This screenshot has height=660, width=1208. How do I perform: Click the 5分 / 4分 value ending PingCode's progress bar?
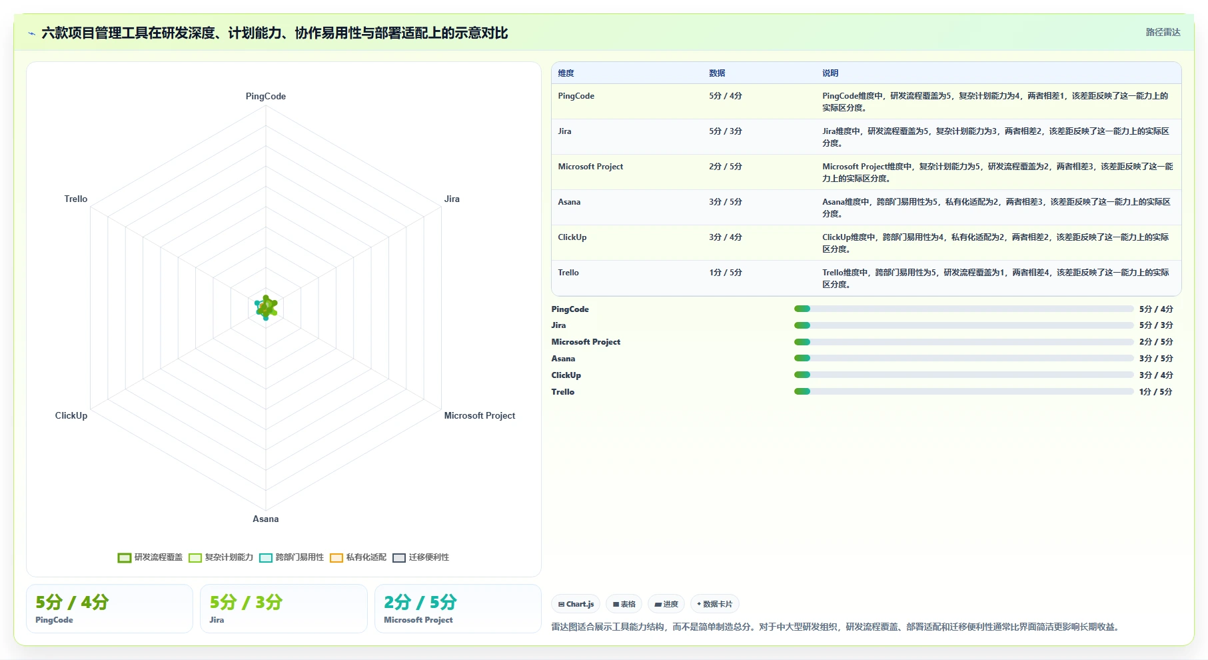click(x=1156, y=309)
